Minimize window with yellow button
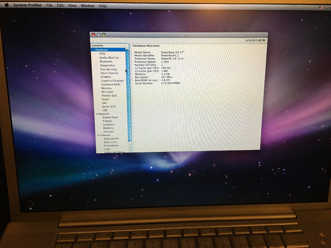Viewport: 331px width, 248px height. (99, 35)
